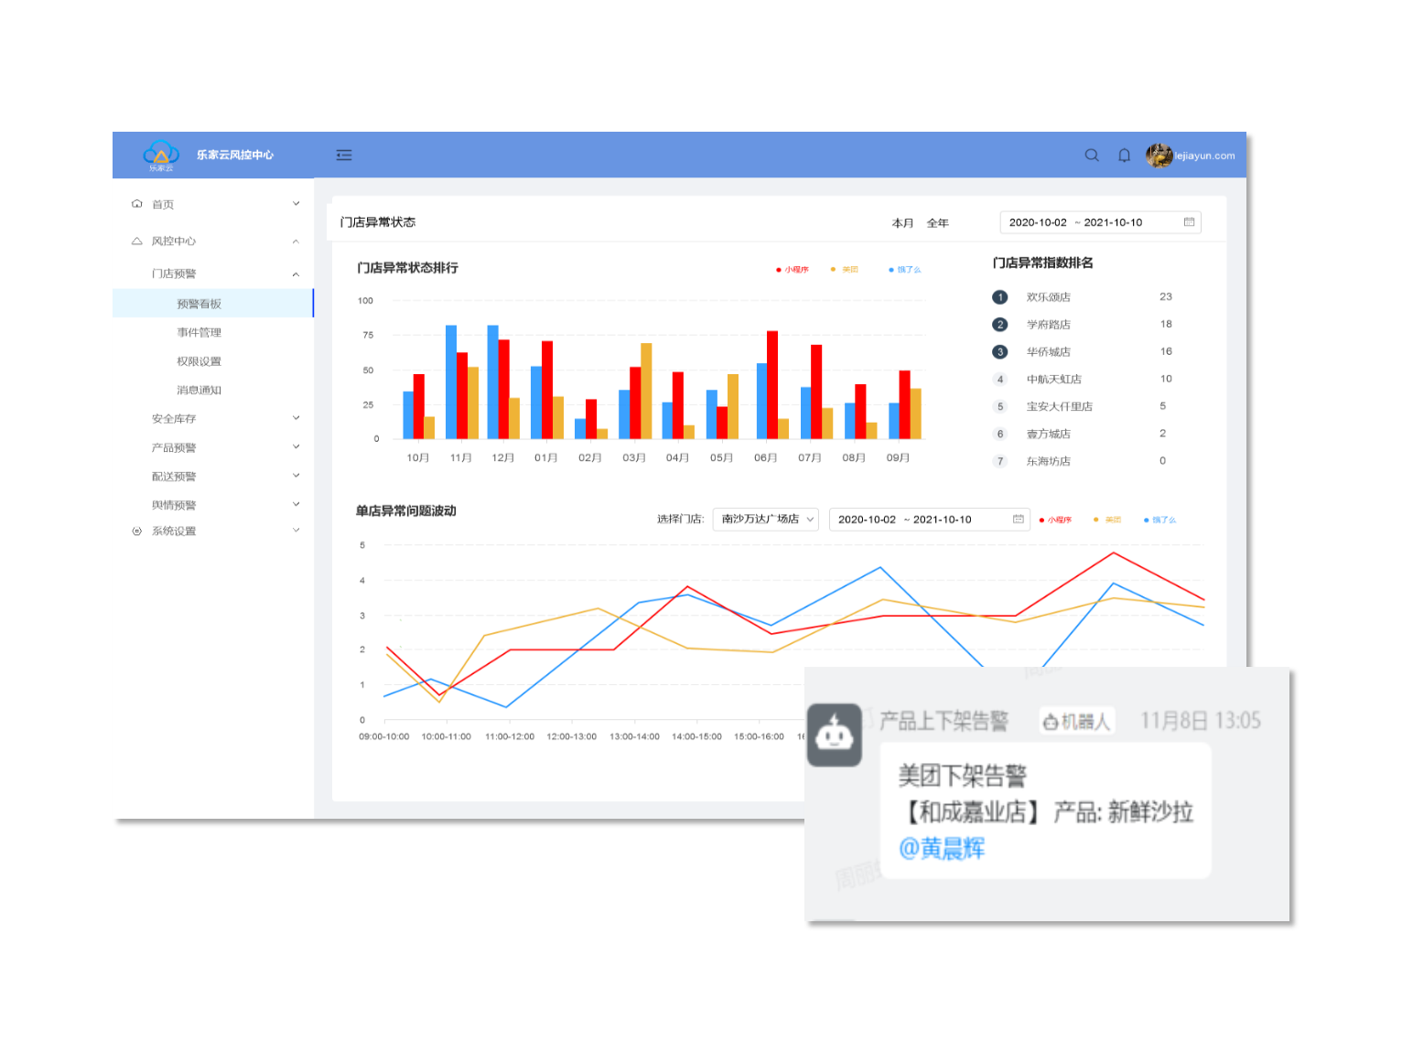Toggle 小程序 legend in bar chart

click(x=793, y=270)
